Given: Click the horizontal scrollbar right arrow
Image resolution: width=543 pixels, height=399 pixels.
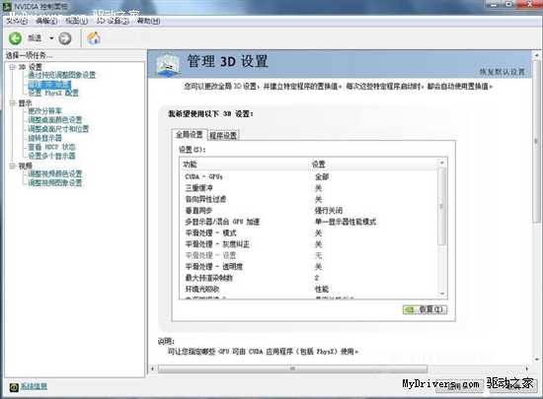Looking at the screenshot, I should [x=527, y=369].
